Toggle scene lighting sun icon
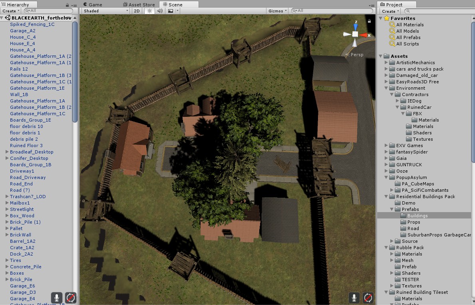Image resolution: width=475 pixels, height=305 pixels. coord(149,11)
